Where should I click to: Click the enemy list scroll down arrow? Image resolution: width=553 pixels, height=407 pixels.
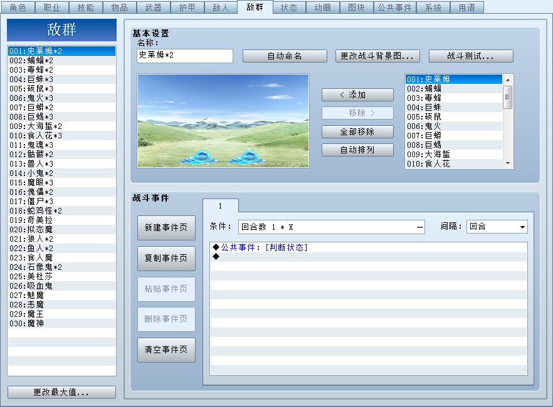(x=508, y=163)
